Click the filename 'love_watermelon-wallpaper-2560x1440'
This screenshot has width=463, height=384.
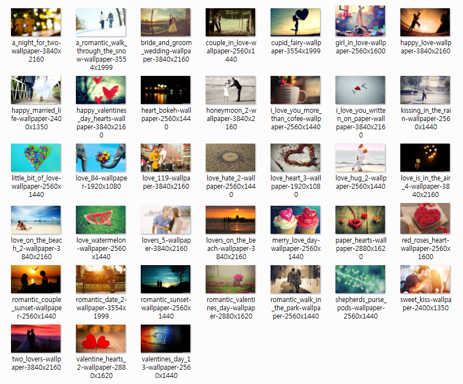[101, 249]
